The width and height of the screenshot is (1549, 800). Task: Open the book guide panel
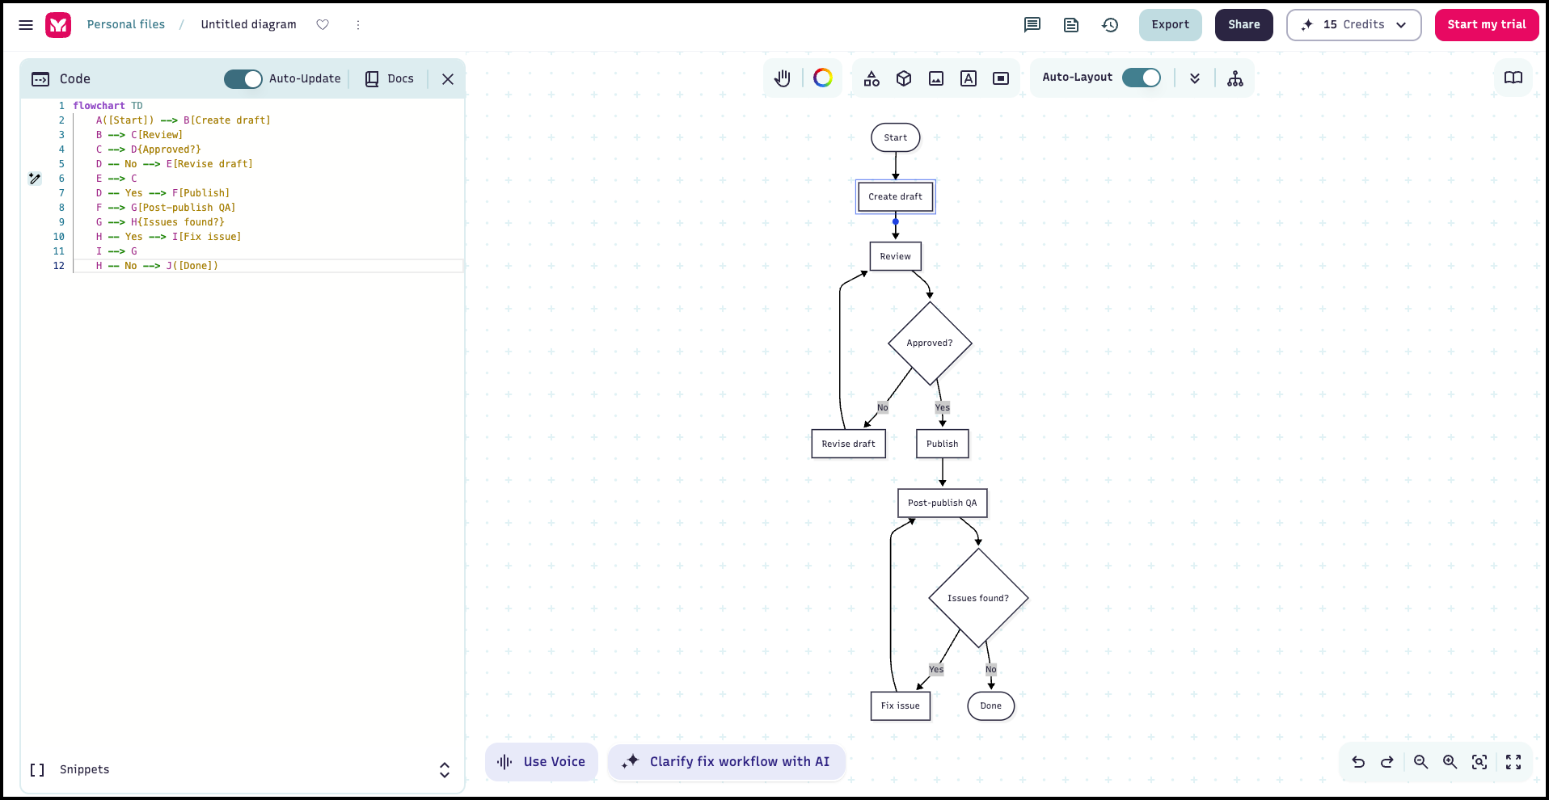pos(1513,78)
